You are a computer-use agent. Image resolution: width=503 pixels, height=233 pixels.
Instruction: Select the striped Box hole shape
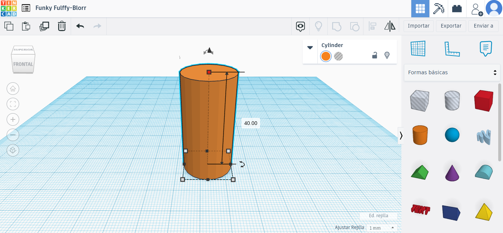(419, 100)
